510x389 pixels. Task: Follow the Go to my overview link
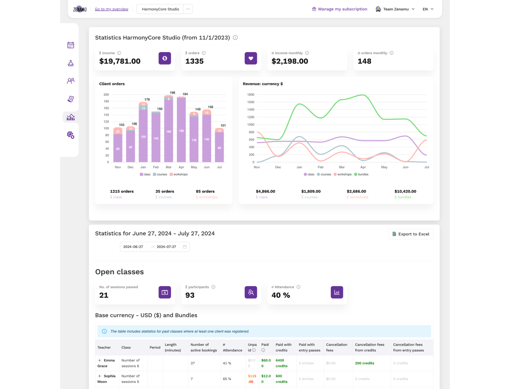click(112, 9)
